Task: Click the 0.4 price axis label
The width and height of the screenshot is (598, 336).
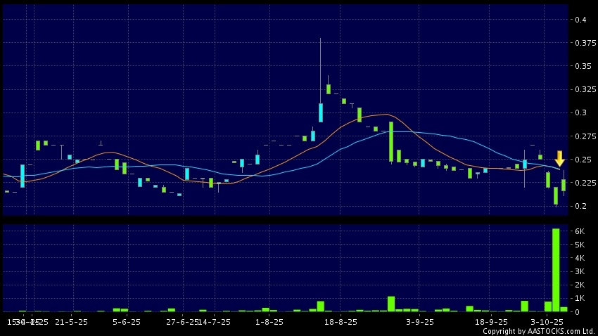Action: click(x=580, y=20)
